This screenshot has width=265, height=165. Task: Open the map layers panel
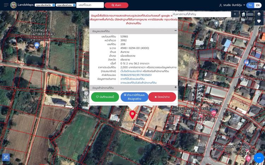click(259, 14)
